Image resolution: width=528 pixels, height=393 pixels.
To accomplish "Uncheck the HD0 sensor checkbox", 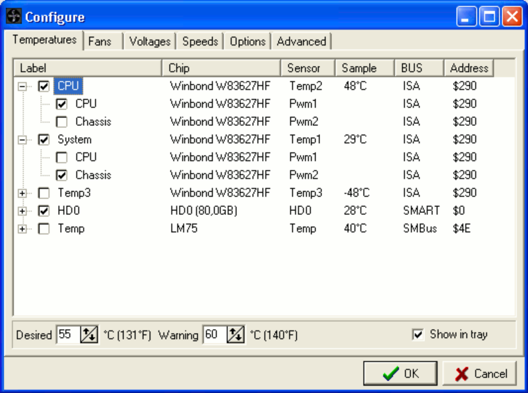I will [x=44, y=211].
